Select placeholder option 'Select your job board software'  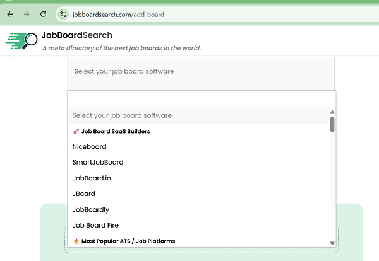198,115
